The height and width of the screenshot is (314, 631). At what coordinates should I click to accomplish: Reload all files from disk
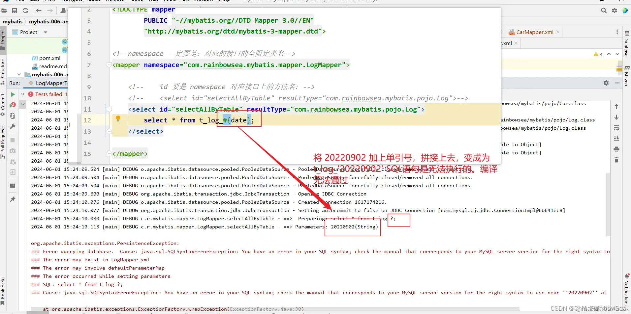25,11
